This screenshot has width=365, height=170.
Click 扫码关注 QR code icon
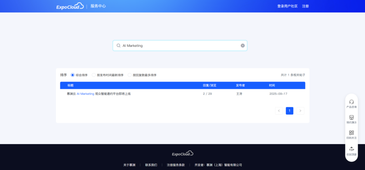pyautogui.click(x=351, y=133)
